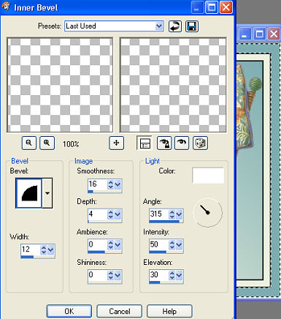Click the Angle spinner arrows
This screenshot has width=281, height=319.
coord(172,214)
